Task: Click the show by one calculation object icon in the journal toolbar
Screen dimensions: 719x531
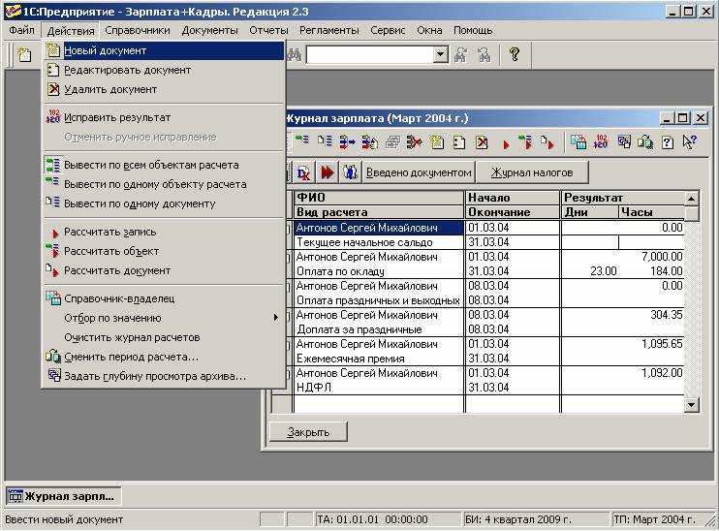Action: click(302, 141)
